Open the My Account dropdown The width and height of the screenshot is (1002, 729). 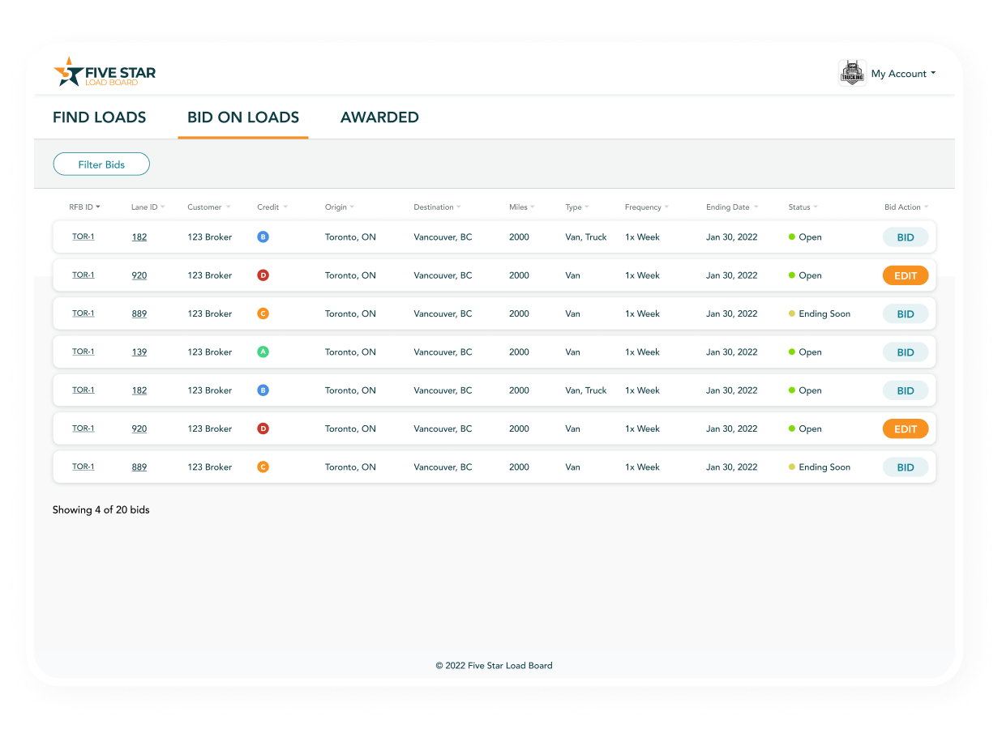pos(903,74)
